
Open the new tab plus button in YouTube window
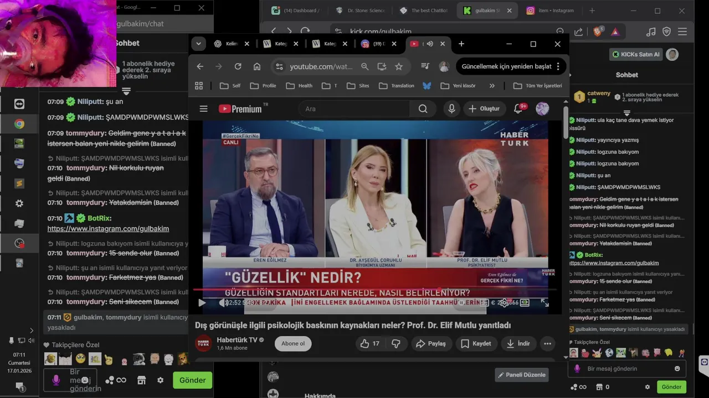(461, 44)
